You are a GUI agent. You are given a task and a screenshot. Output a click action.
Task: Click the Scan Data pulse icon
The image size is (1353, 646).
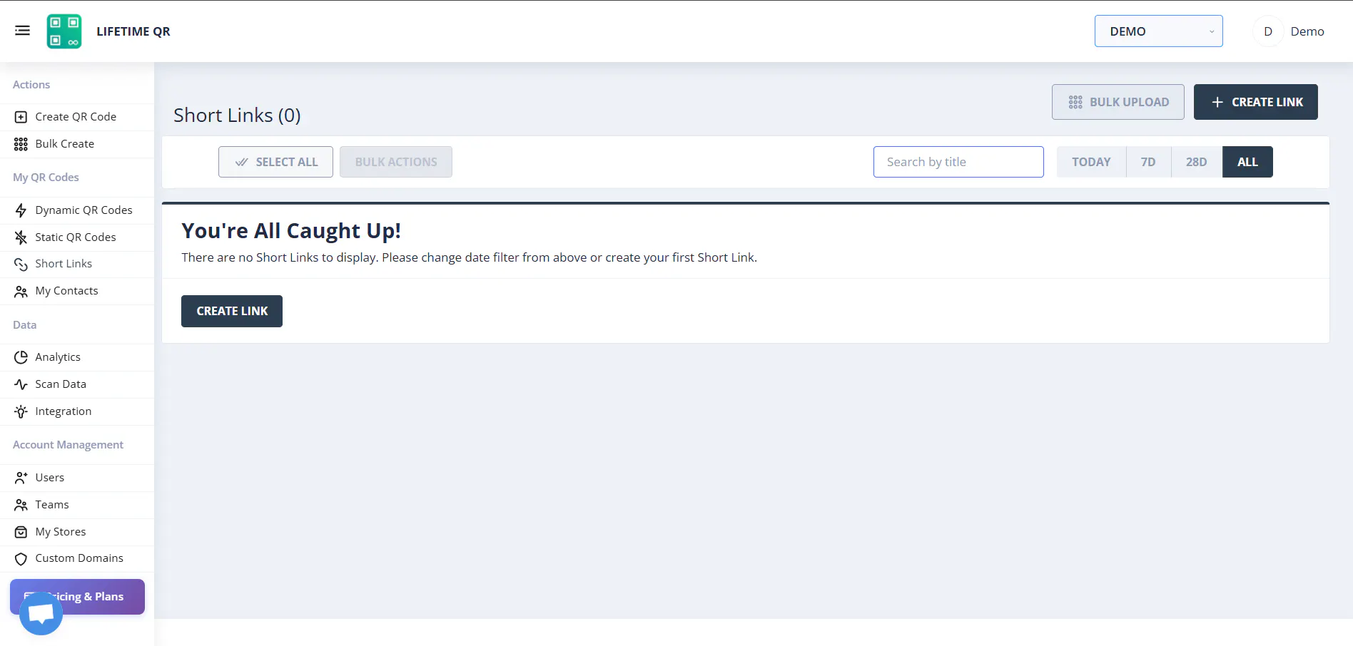click(21, 384)
